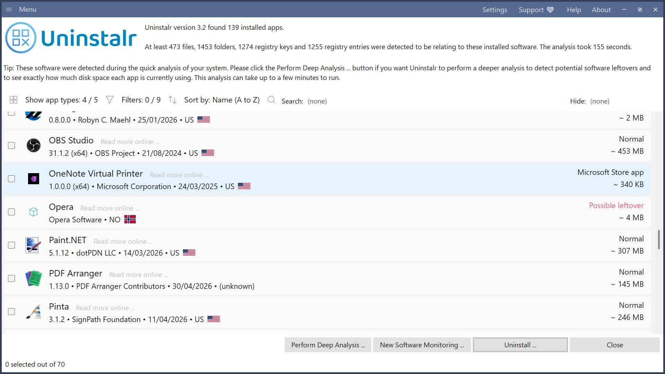Click the US flag beside Microsoft Corporation
Viewport: 665px width, 374px height.
(x=244, y=186)
